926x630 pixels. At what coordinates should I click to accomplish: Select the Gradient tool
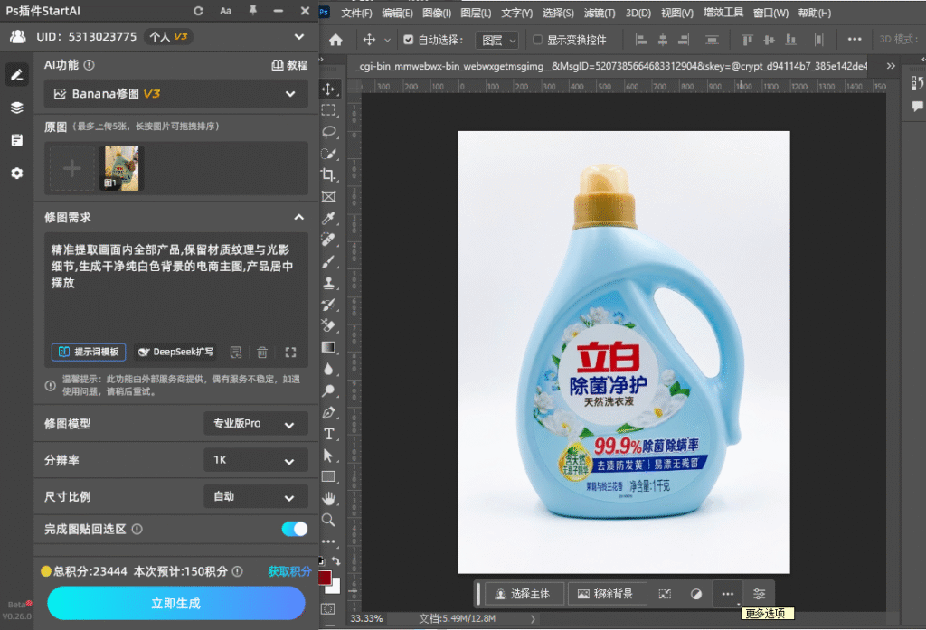pyautogui.click(x=328, y=347)
